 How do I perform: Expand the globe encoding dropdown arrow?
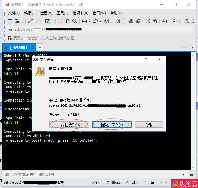tap(112, 21)
